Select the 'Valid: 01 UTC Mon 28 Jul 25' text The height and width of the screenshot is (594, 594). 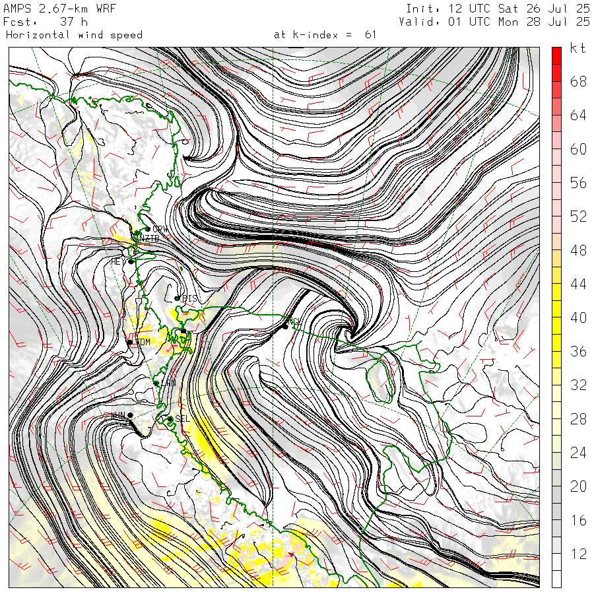click(x=494, y=22)
